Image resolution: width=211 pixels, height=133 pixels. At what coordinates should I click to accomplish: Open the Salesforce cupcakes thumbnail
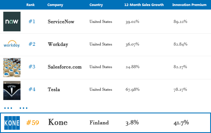pyautogui.click(x=12, y=68)
